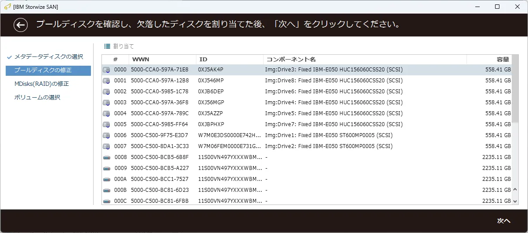Click ID 0XJ56MGP
528x233 pixels.
click(211, 102)
